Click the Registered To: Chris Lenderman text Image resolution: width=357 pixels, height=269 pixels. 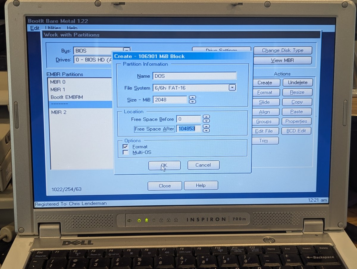pyautogui.click(x=71, y=204)
